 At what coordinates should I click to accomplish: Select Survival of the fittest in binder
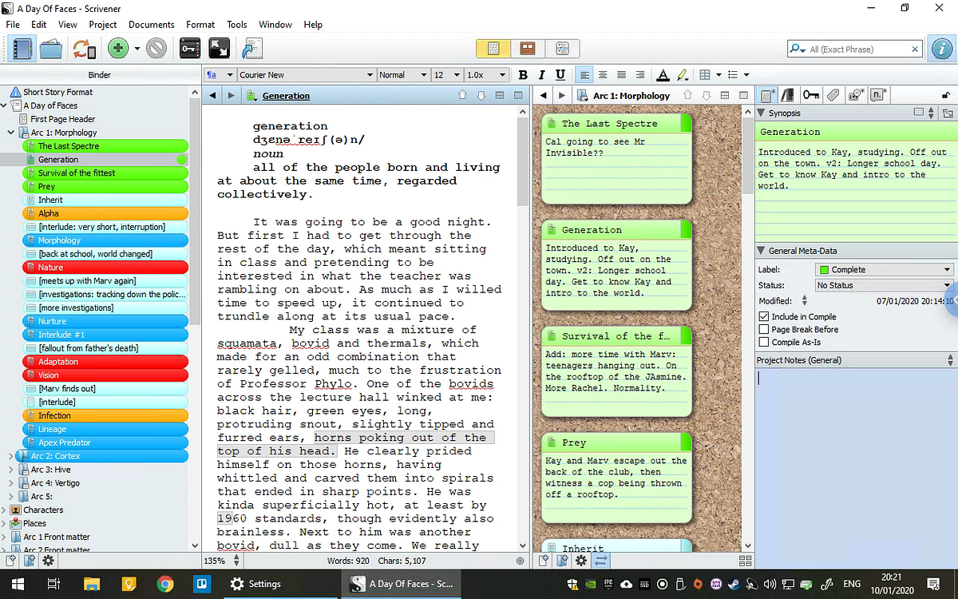click(x=106, y=173)
